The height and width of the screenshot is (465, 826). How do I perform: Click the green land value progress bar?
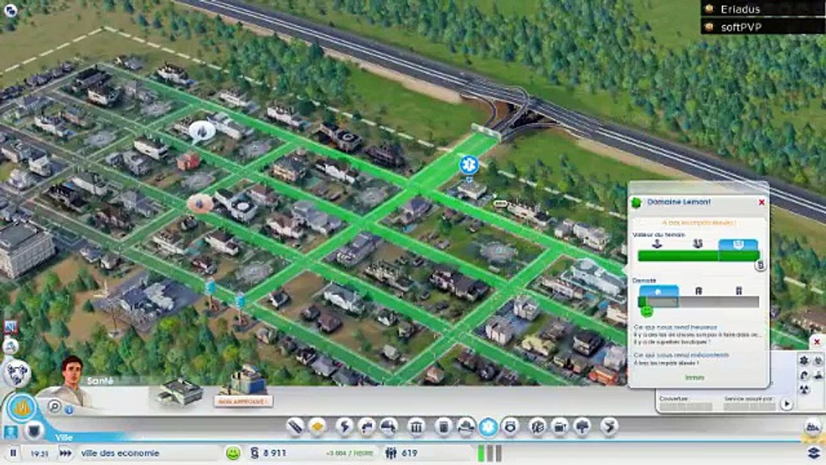pos(698,256)
